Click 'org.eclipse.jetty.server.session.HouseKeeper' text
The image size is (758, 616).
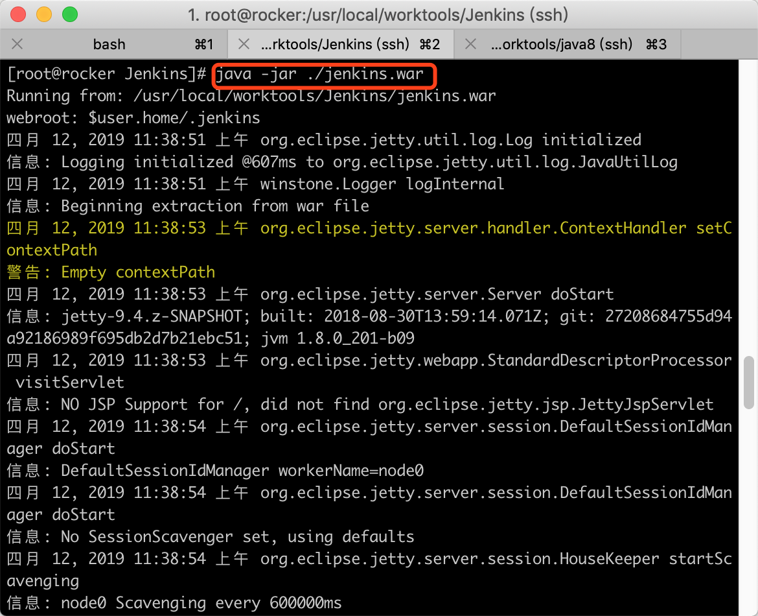point(460,559)
